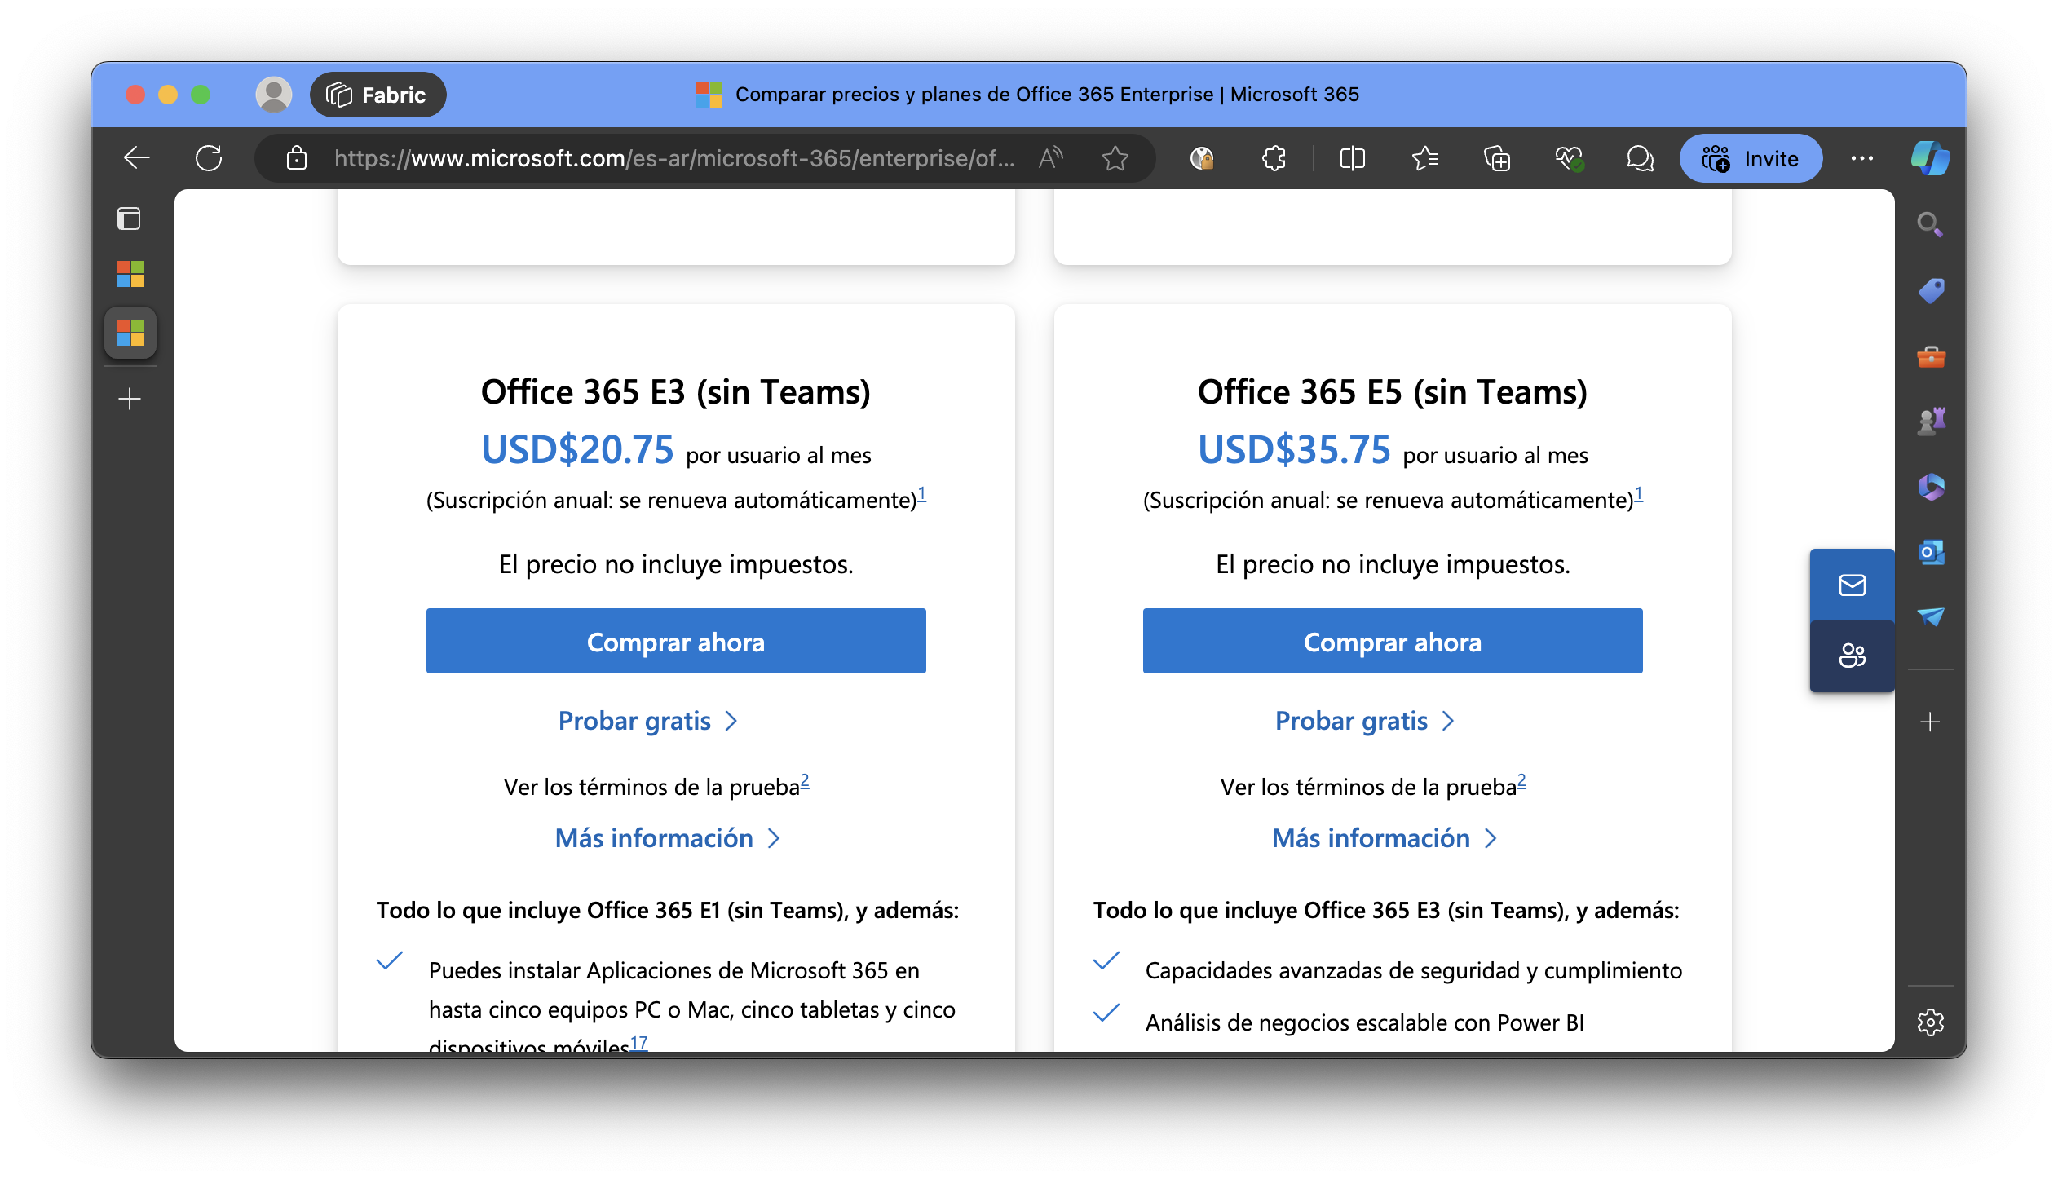Open a new tab with plus

tap(130, 399)
